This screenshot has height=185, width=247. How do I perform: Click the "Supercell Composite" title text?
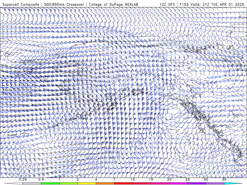21,4
